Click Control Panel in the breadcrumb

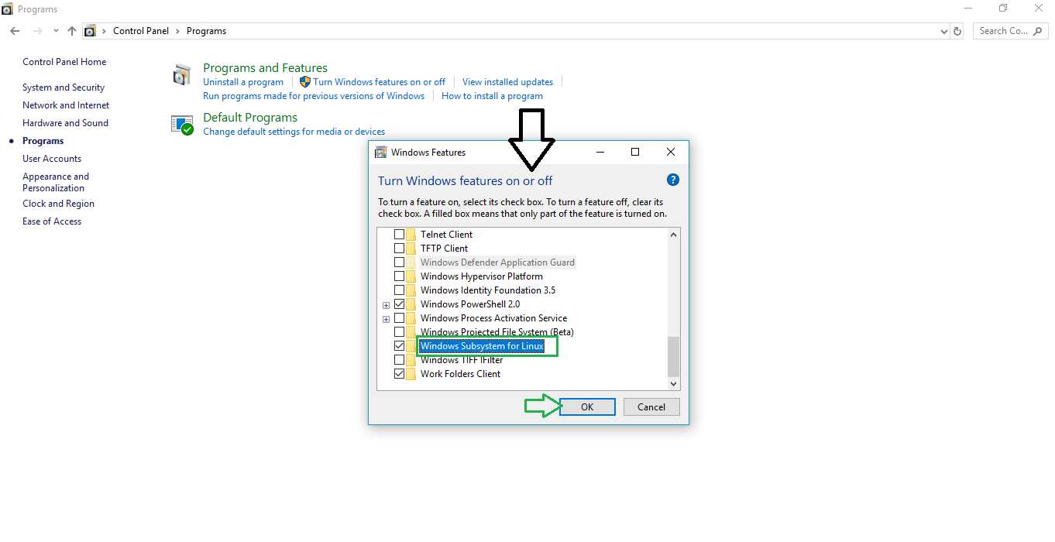pos(140,31)
